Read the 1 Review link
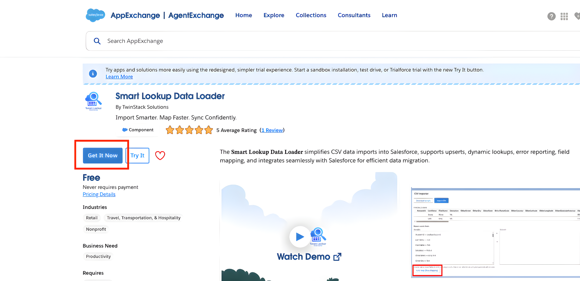The height and width of the screenshot is (281, 580). point(272,130)
